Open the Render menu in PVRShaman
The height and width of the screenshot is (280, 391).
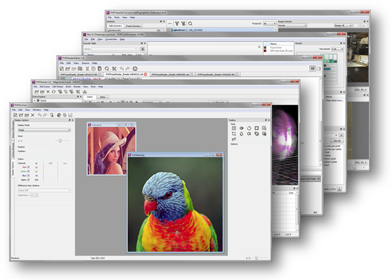click(x=77, y=87)
